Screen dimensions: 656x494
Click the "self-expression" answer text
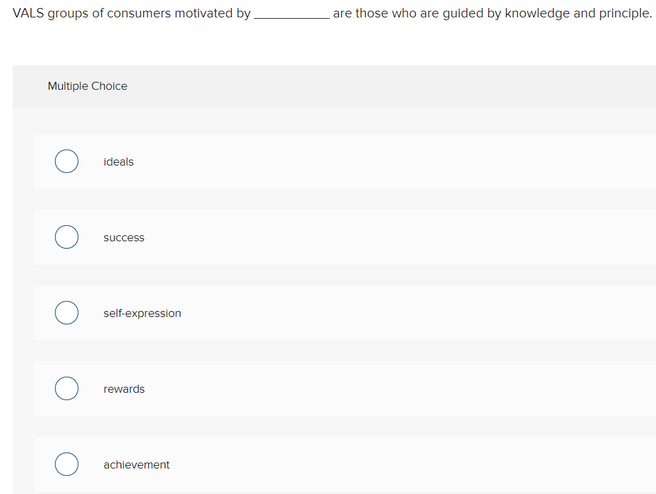tap(142, 313)
